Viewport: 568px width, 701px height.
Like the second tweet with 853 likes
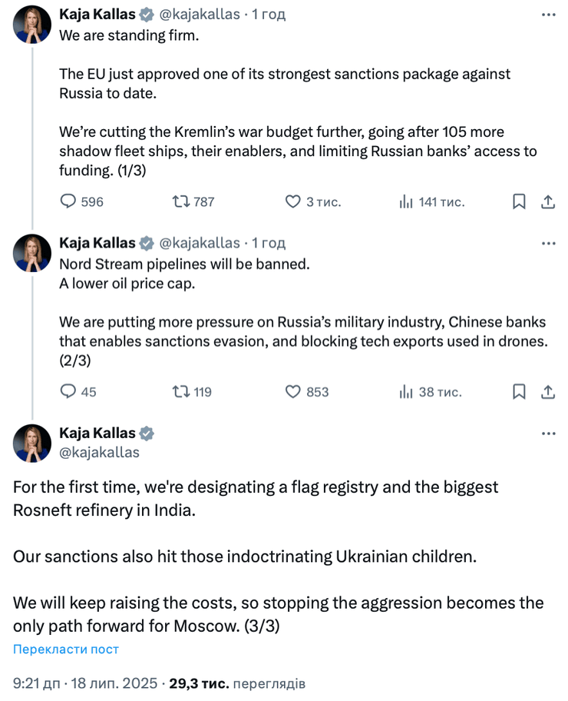[x=292, y=391]
